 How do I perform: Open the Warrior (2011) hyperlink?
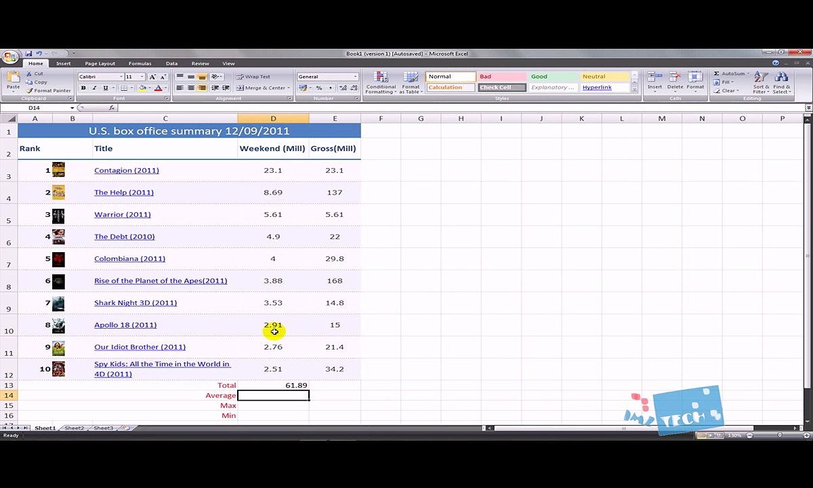point(122,214)
